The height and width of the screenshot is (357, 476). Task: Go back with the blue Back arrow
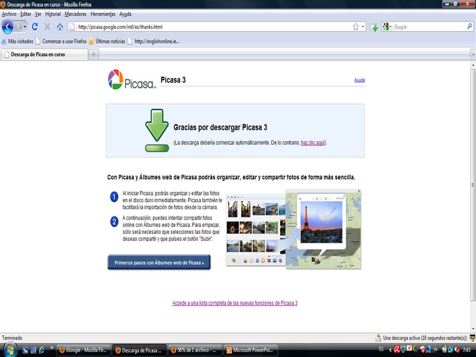tap(7, 27)
